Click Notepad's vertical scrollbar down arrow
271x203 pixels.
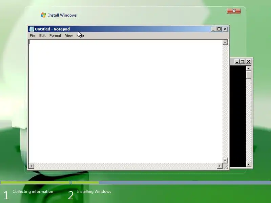pyautogui.click(x=225, y=160)
